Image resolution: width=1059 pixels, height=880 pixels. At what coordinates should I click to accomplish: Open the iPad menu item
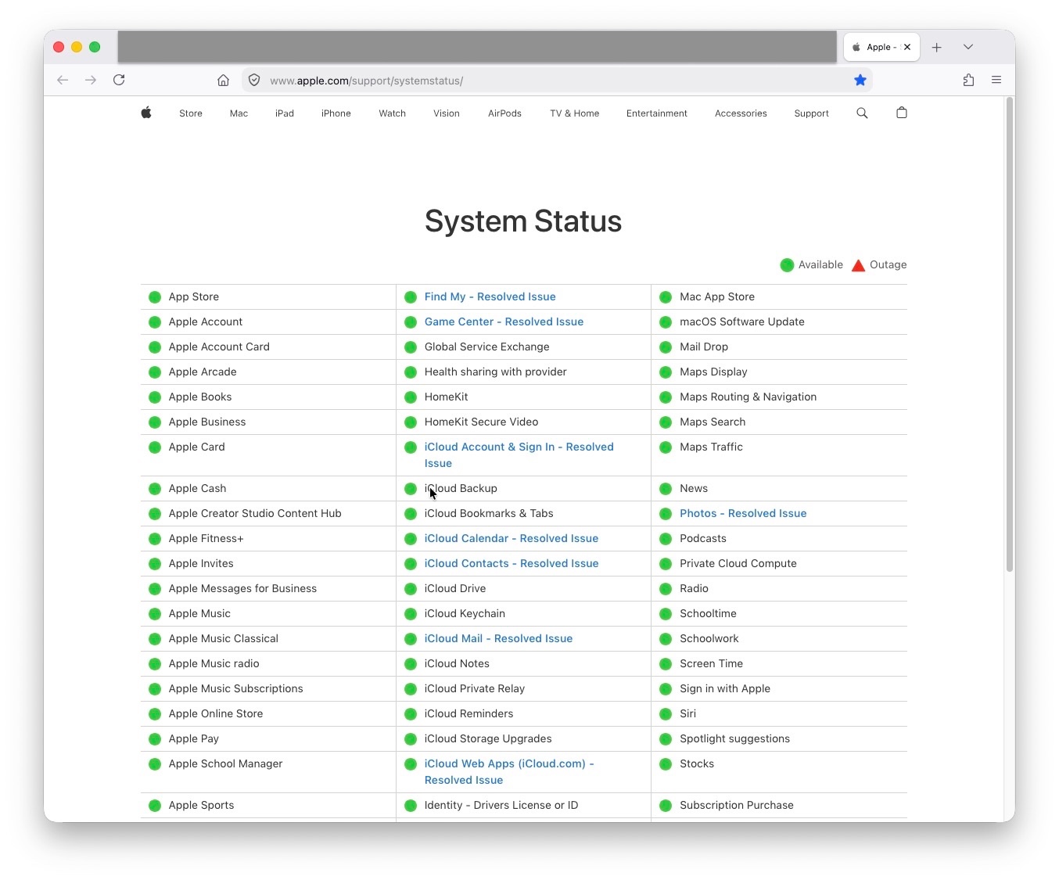[285, 113]
